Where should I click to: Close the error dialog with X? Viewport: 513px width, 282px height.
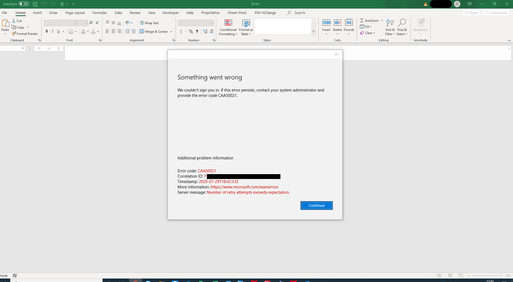coord(336,54)
